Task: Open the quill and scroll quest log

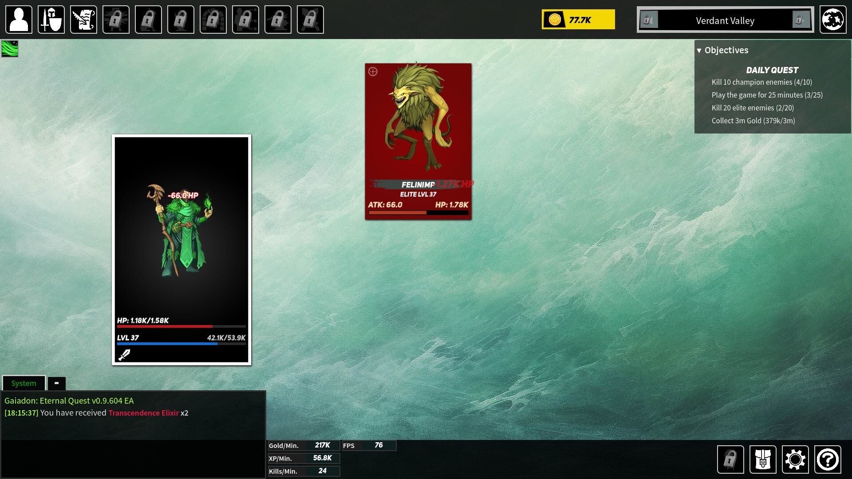Action: click(x=83, y=20)
